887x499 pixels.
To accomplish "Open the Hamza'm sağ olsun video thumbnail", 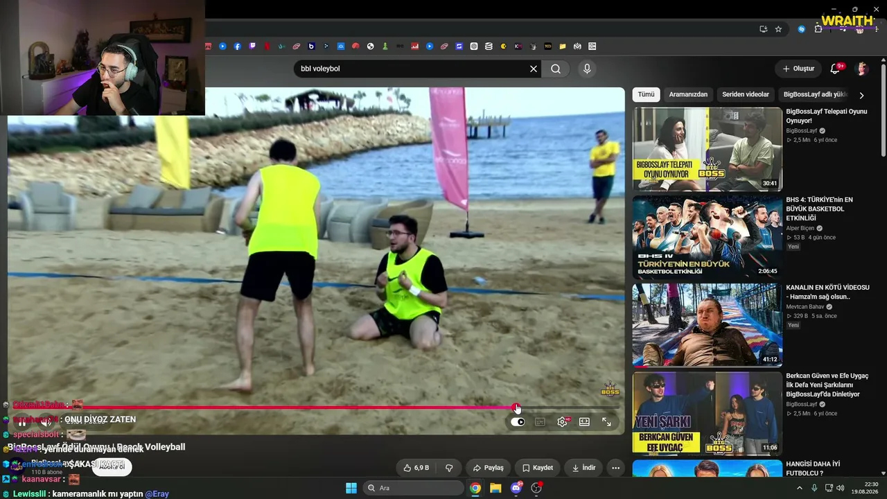I will click(x=707, y=325).
